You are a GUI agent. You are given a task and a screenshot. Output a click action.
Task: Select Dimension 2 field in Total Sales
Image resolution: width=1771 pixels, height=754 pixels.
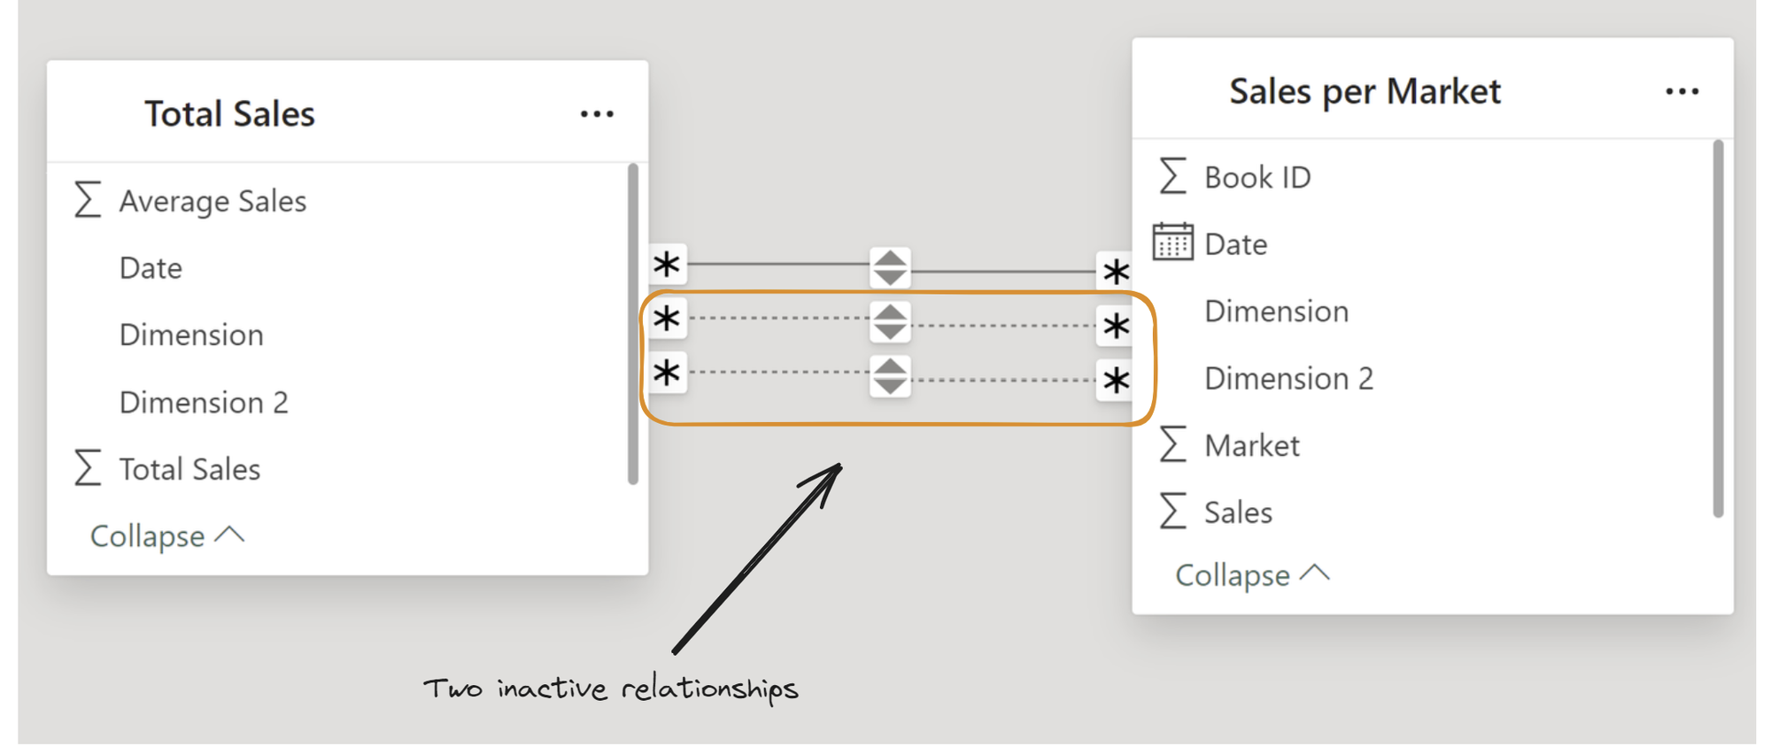[x=204, y=403]
